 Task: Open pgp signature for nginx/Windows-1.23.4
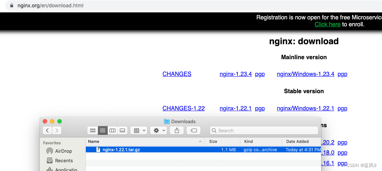(342, 74)
